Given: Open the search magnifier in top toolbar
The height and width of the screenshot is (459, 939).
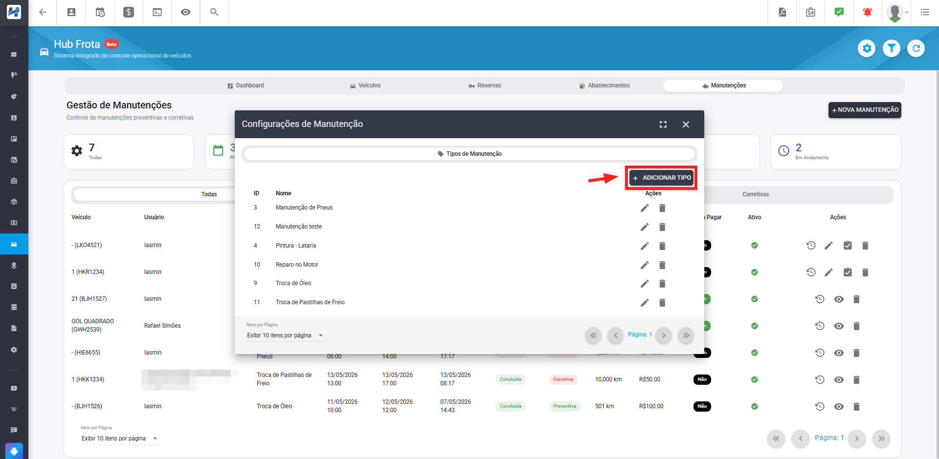Looking at the screenshot, I should pos(214,12).
